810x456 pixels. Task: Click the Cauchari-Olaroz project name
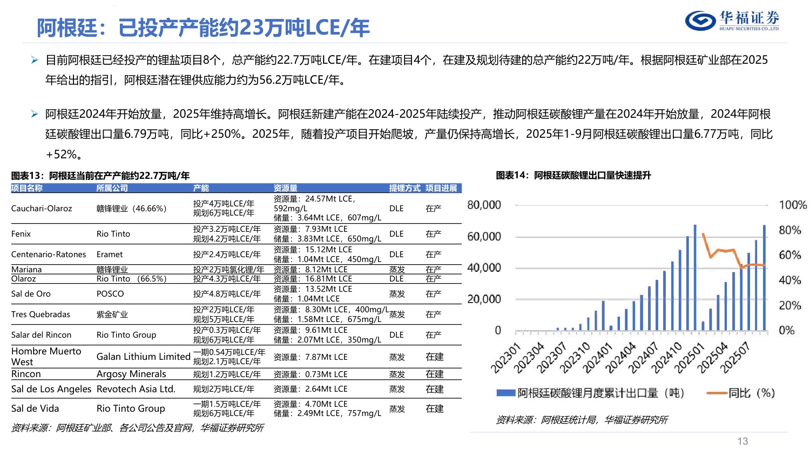click(42, 209)
